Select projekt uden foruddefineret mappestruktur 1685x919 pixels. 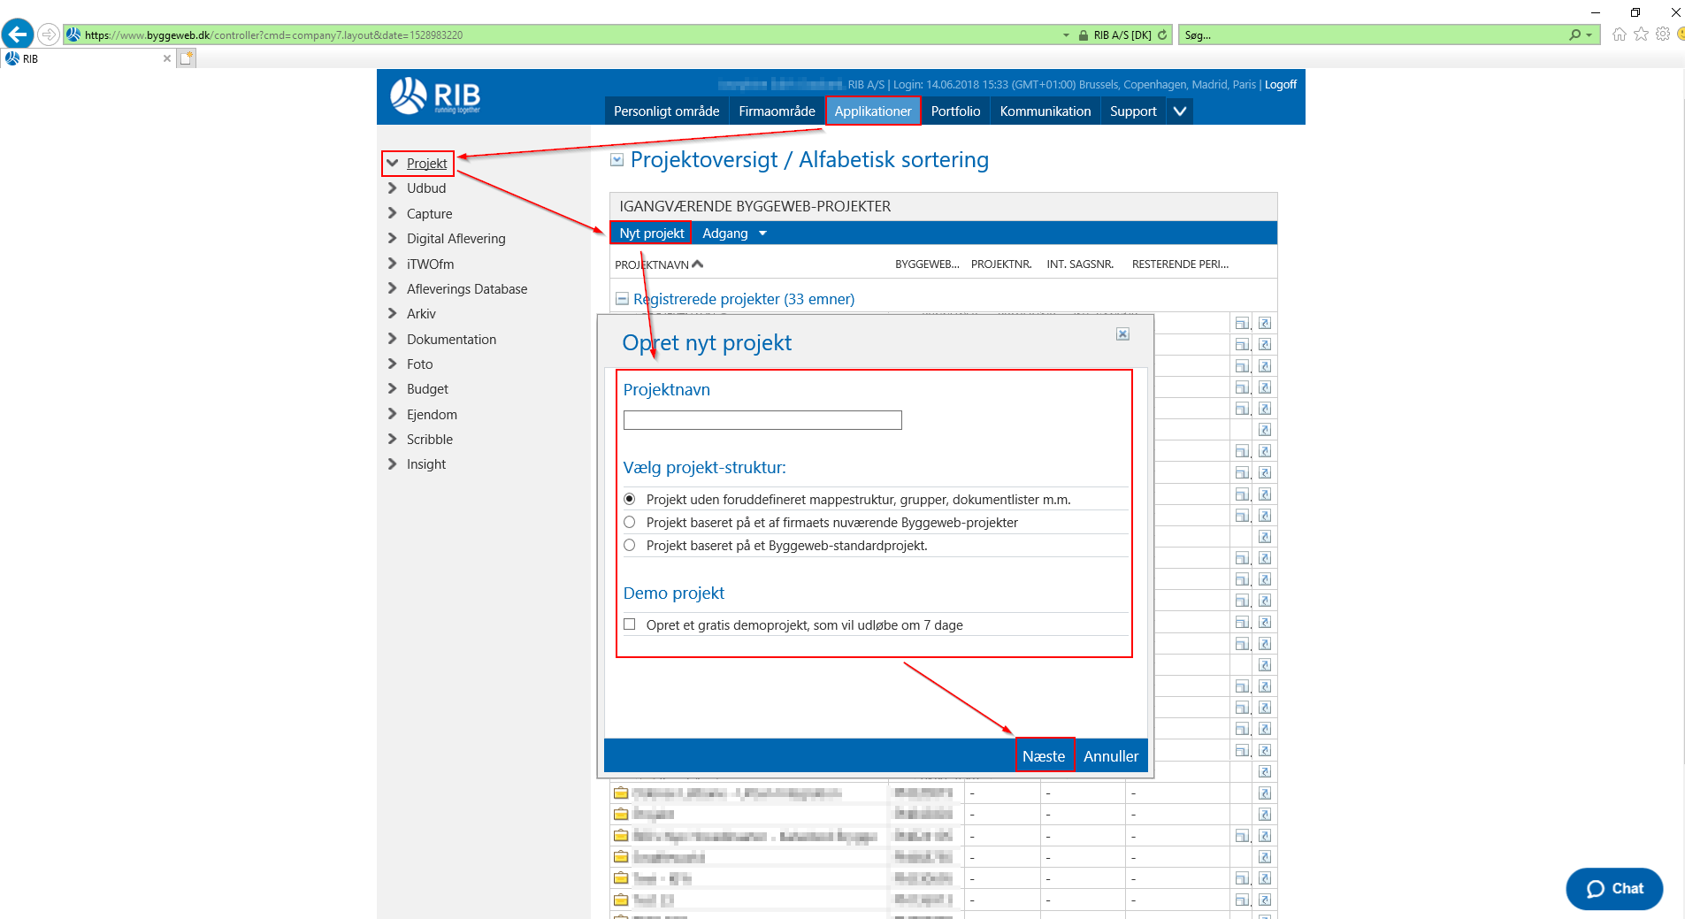pos(629,499)
